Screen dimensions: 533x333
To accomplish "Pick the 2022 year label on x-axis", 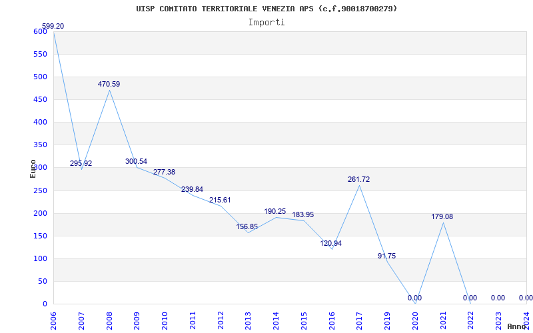I will pos(471,320).
